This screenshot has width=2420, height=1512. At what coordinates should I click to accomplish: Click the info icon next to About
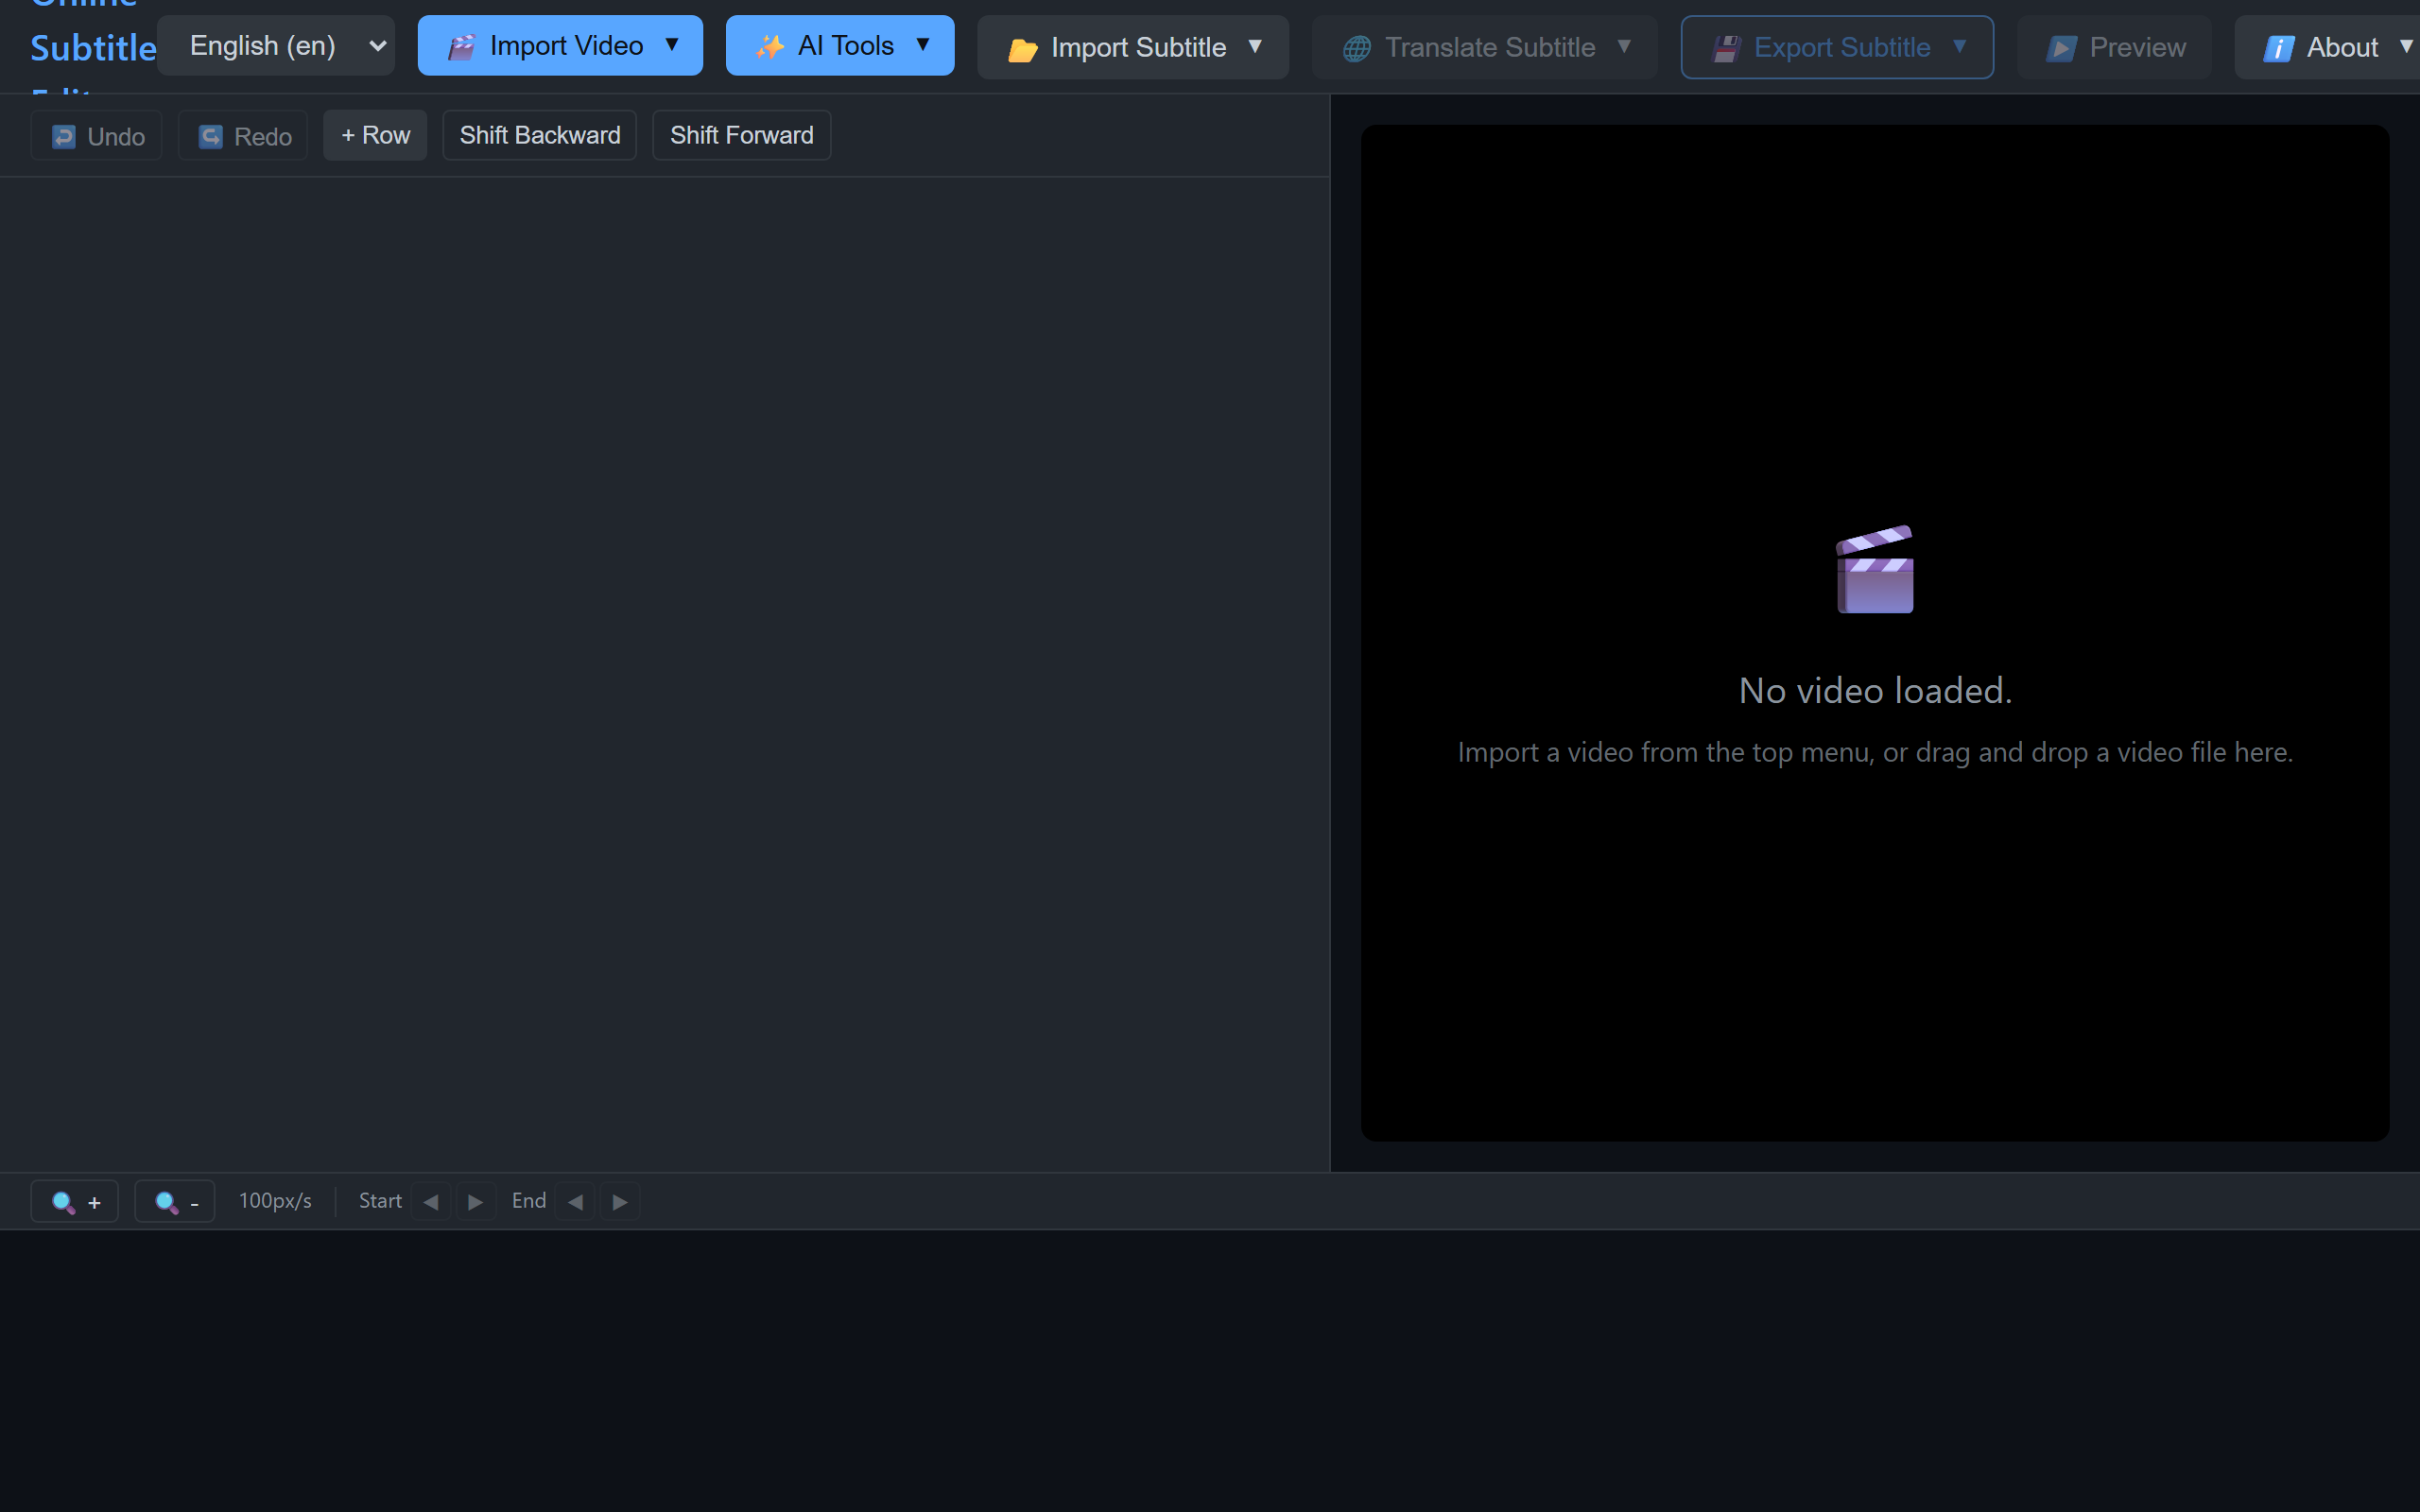click(2278, 49)
